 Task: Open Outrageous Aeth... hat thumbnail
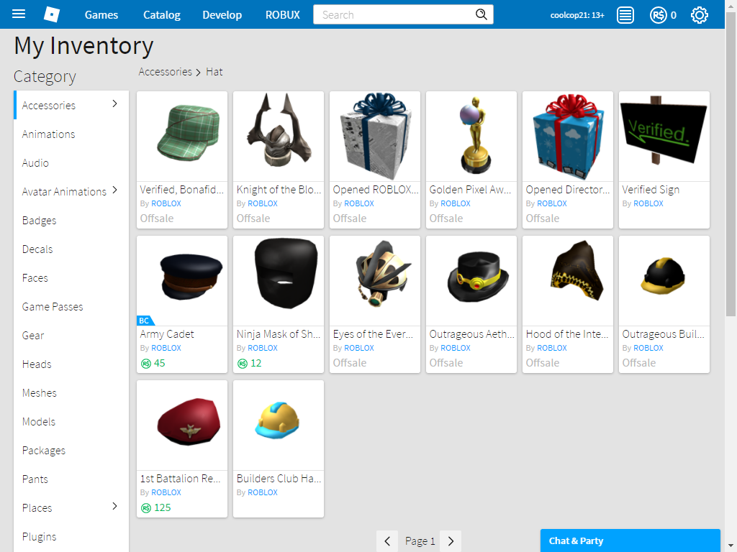point(471,281)
